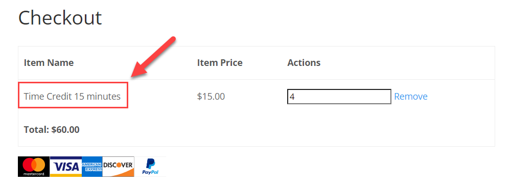Click the Mastercard payment logo
Viewport: 511px width, 184px height.
(34, 167)
